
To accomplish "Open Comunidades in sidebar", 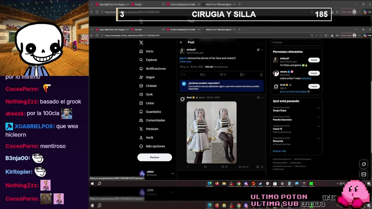I will click(152, 120).
